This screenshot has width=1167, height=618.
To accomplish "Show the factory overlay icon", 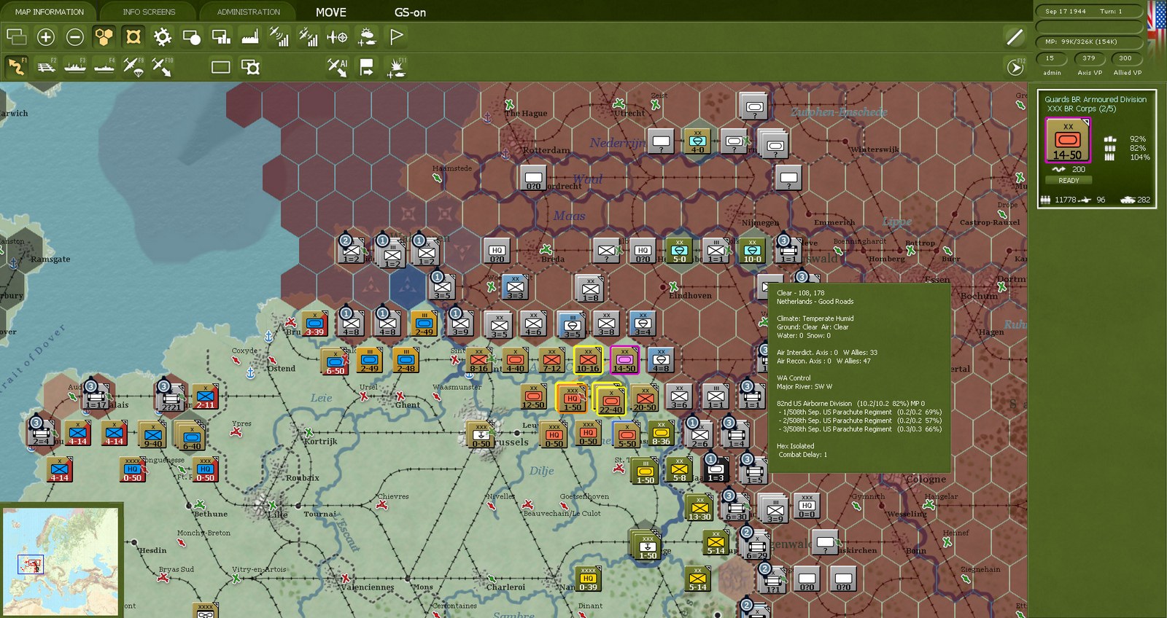I will click(x=250, y=36).
